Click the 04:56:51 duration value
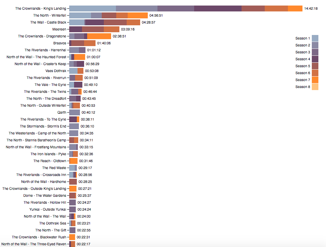326x247 pixels. (156, 15)
